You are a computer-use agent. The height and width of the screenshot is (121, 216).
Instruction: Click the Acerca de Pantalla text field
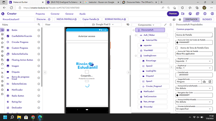click(x=194, y=35)
